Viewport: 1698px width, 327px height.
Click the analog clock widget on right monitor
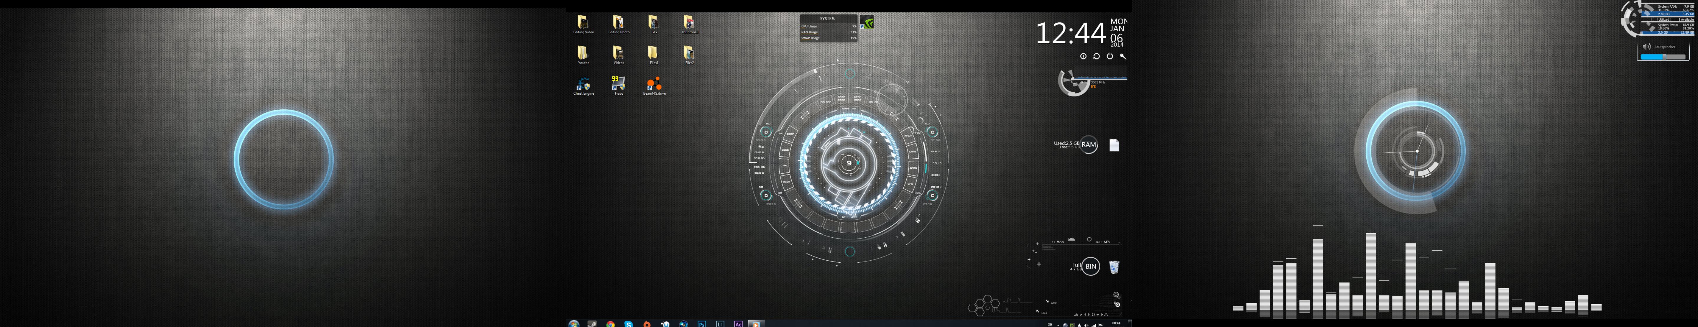pos(1416,151)
